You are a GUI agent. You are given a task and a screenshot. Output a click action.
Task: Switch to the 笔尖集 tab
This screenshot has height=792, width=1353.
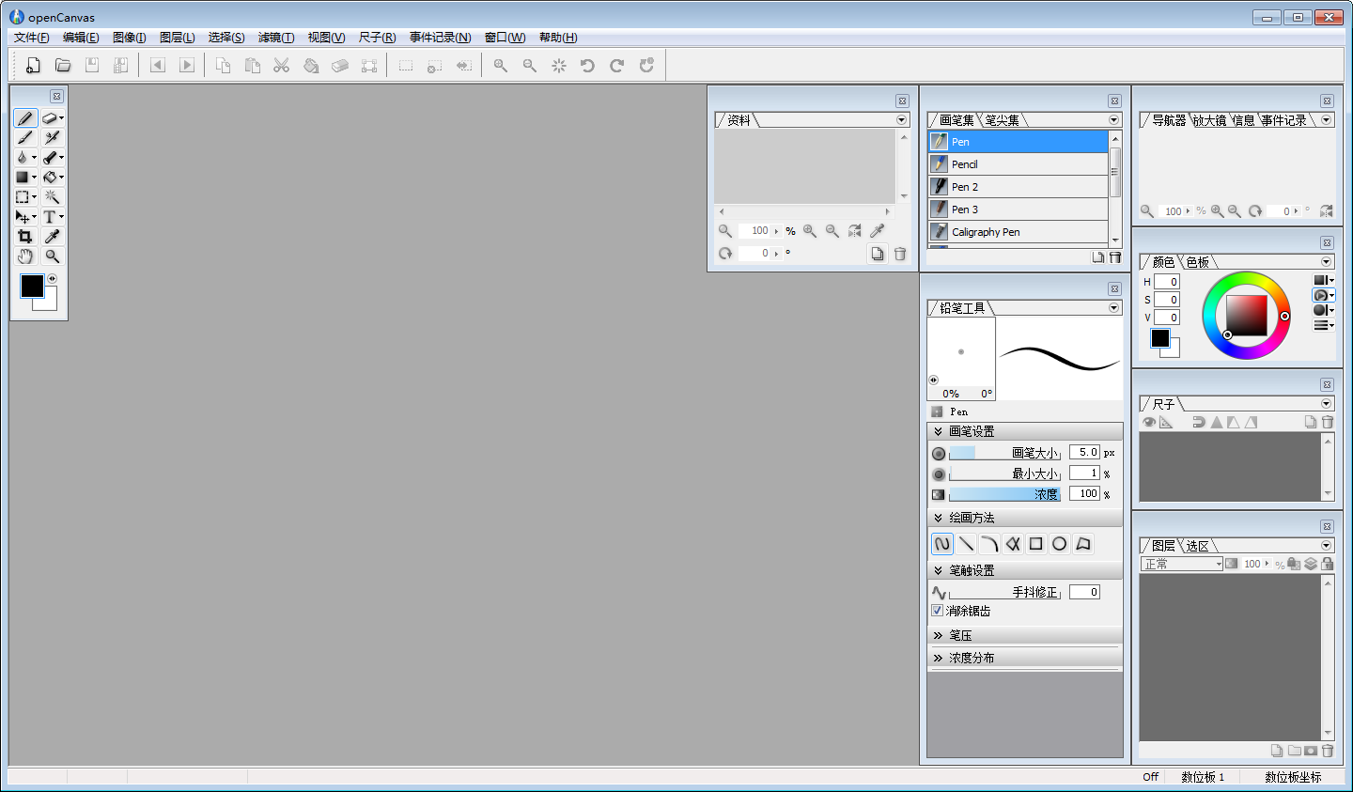tap(1003, 120)
